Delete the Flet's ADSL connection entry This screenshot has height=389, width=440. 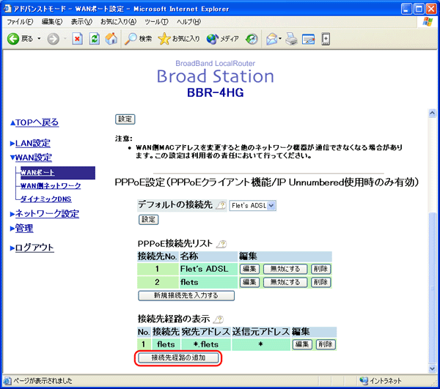point(320,269)
